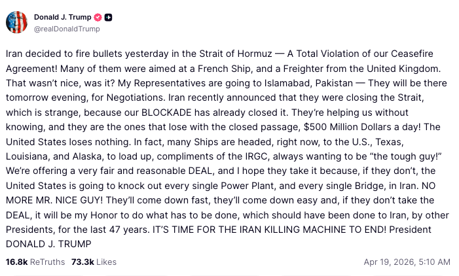Click the closing "DONALD J. TRUMP" signature
The height and width of the screenshot is (276, 459).
47,244
